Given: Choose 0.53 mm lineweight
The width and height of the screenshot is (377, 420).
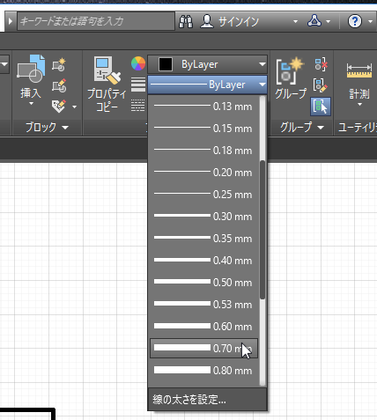Looking at the screenshot, I should tap(203, 305).
